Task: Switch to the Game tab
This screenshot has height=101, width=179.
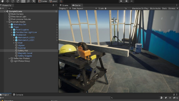Action: click(77, 5)
